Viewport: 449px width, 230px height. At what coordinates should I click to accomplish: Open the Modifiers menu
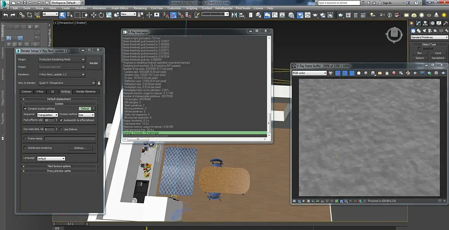81,8
